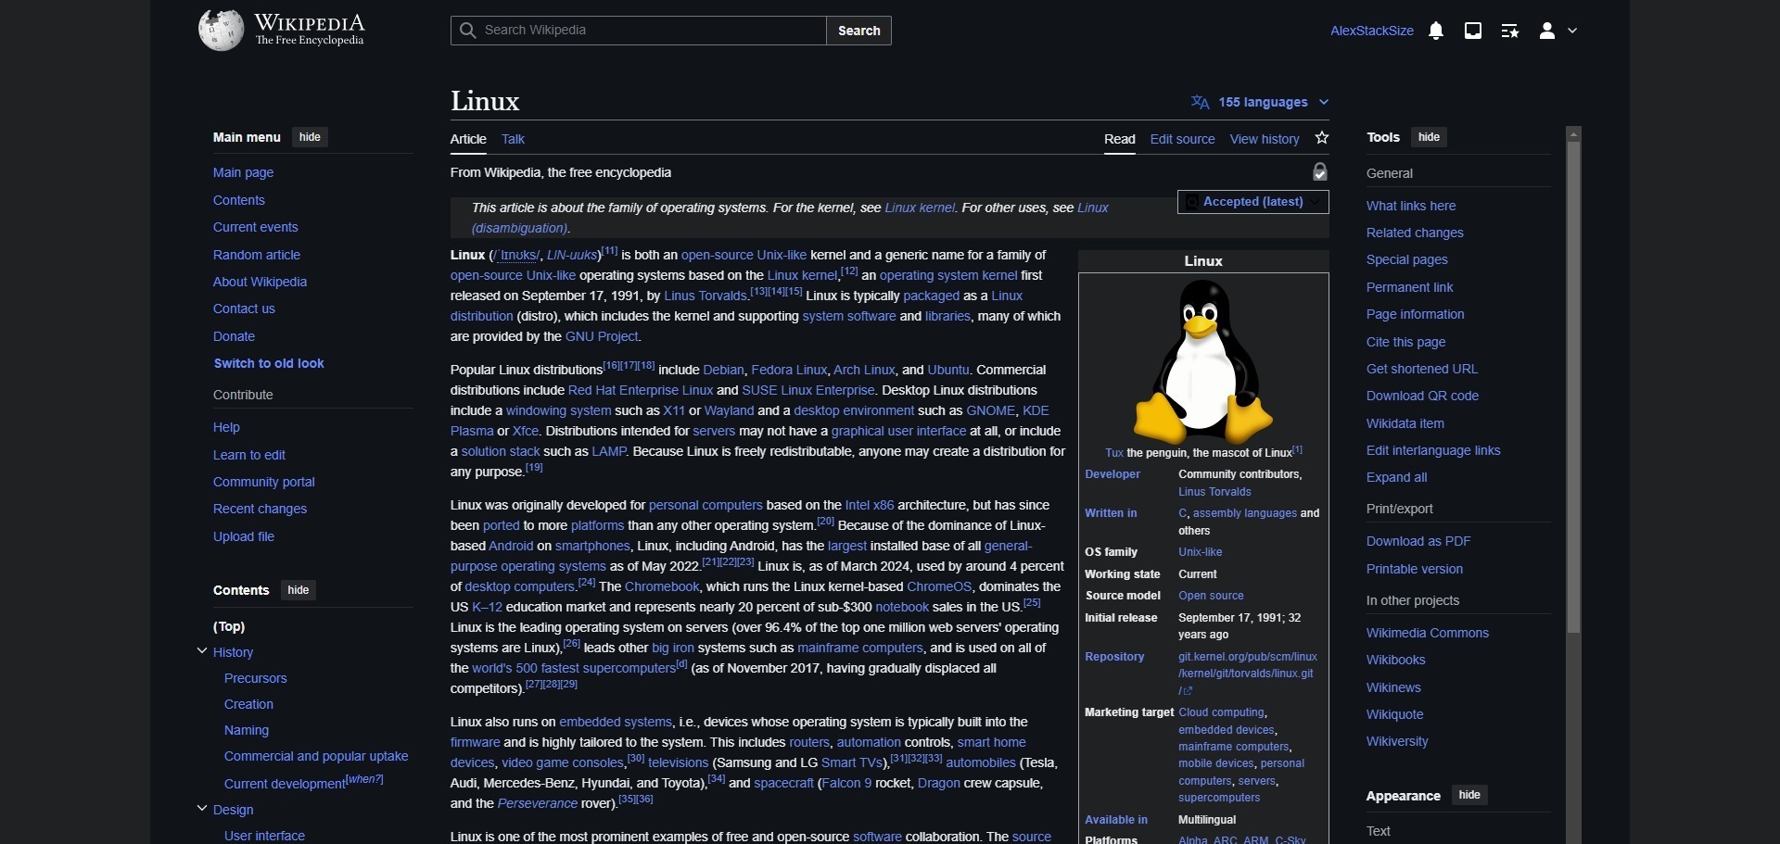Open the Wikidata item link
1780x844 pixels.
(1405, 423)
